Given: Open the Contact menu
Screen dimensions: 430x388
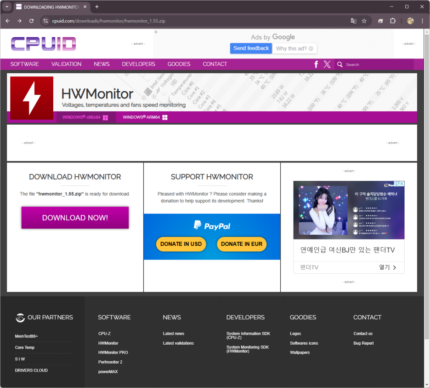Looking at the screenshot, I should pos(215,64).
